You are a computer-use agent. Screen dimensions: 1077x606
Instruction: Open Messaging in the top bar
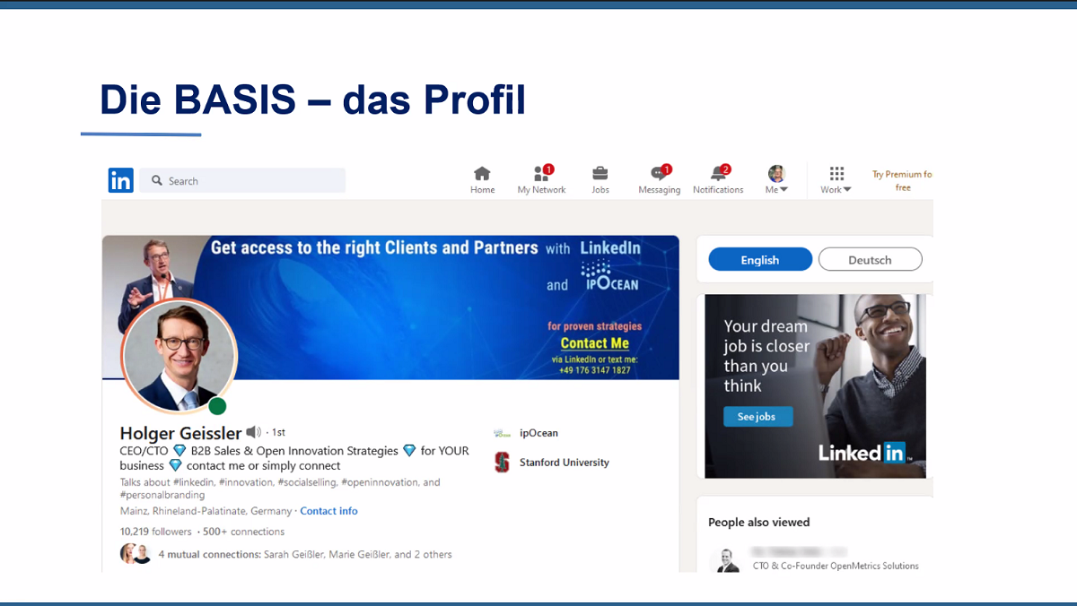click(660, 180)
